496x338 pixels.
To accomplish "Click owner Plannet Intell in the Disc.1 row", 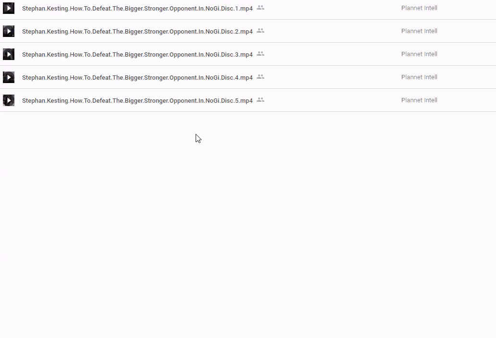I will point(419,8).
